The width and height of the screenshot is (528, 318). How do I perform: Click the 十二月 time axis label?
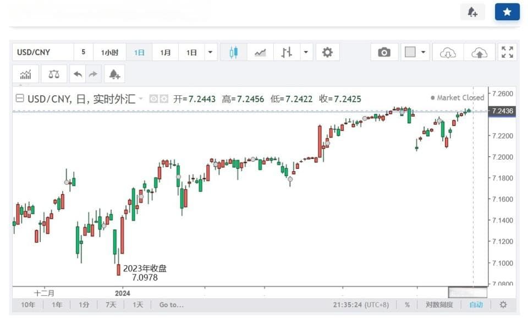tap(44, 293)
